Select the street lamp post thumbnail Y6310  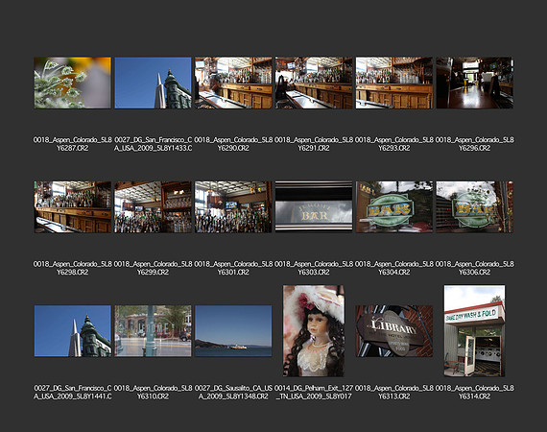[x=154, y=331]
